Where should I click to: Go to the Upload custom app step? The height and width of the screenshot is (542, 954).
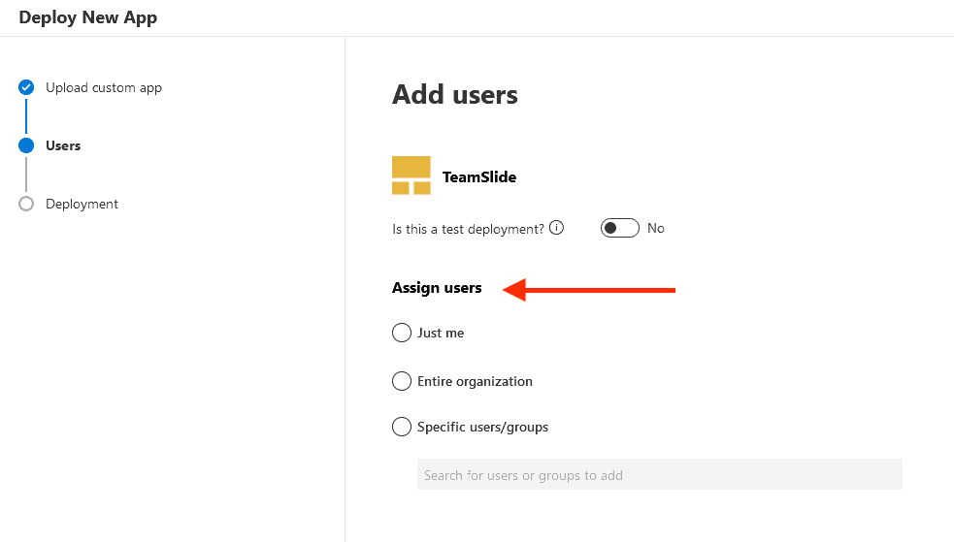tap(104, 87)
